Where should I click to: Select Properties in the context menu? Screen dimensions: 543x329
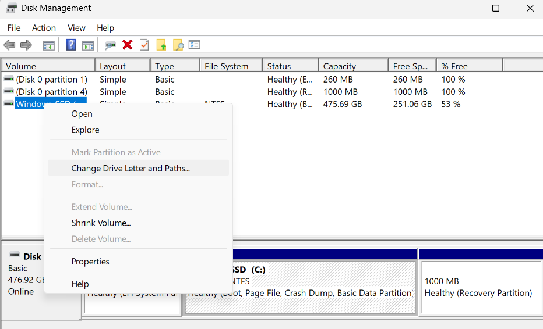[x=90, y=262]
